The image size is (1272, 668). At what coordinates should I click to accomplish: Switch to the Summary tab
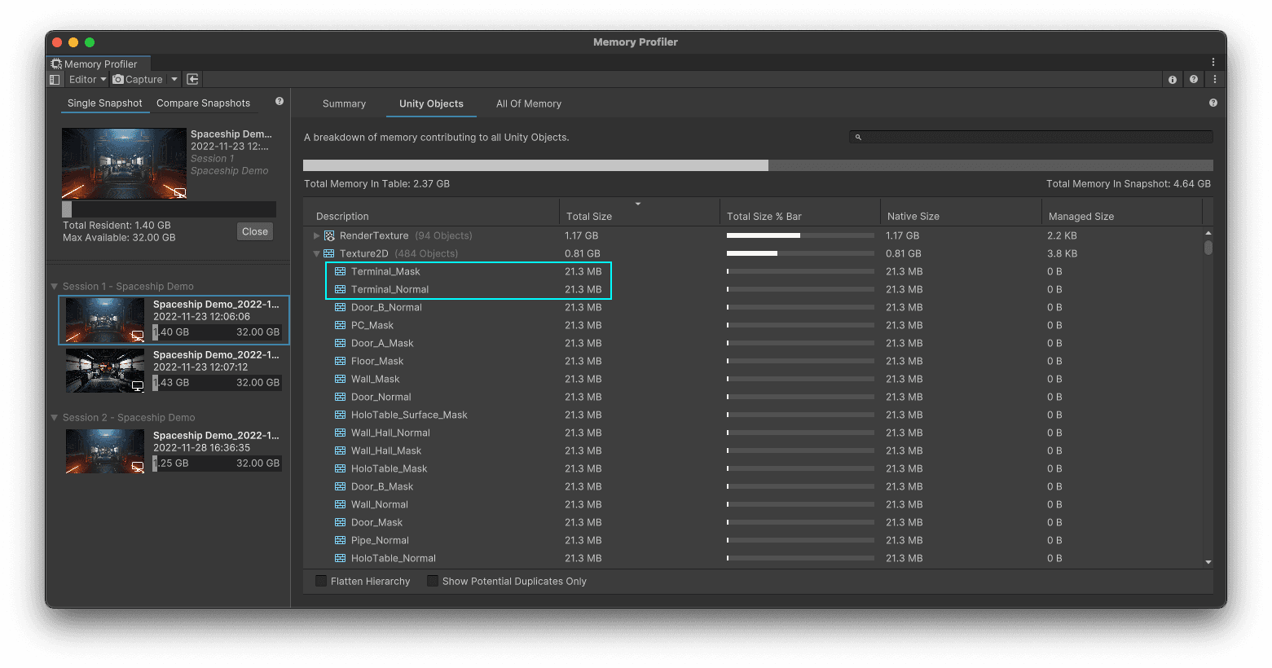(x=344, y=103)
